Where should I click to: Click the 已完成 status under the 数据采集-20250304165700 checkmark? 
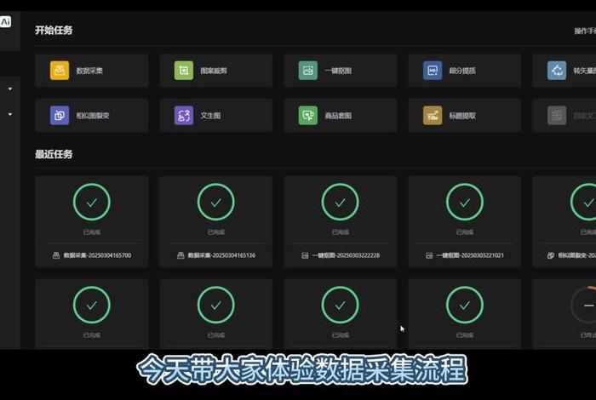tap(92, 232)
